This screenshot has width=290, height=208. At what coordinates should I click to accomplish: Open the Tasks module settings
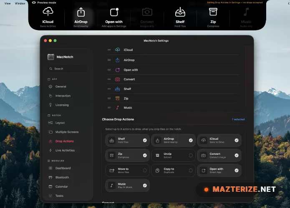59,196
